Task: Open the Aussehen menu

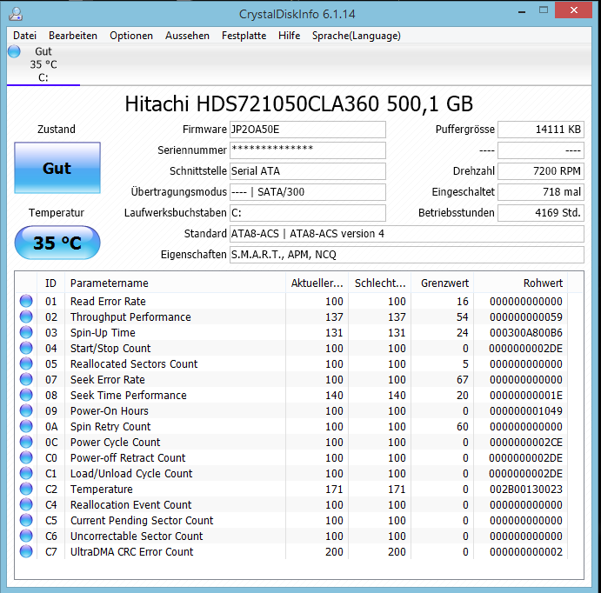Action: point(187,36)
